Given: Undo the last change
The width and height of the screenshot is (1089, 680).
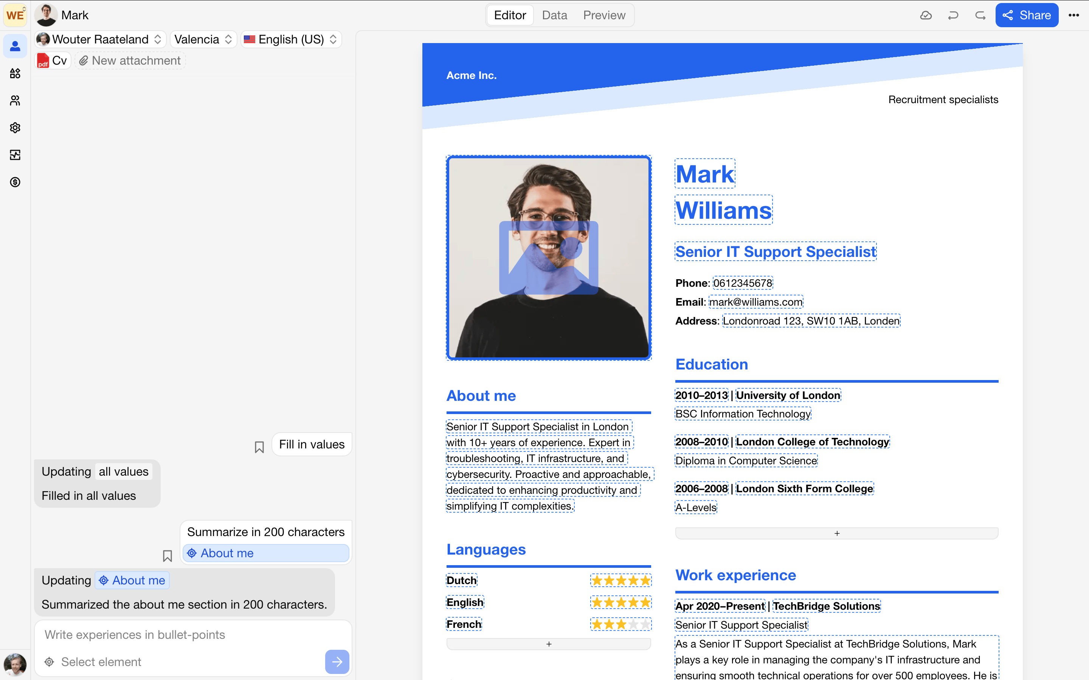Looking at the screenshot, I should 953,15.
